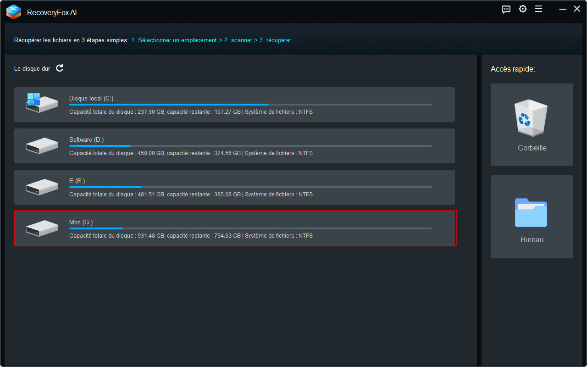Choose the E (E:) drive name
This screenshot has width=587, height=367.
point(77,181)
